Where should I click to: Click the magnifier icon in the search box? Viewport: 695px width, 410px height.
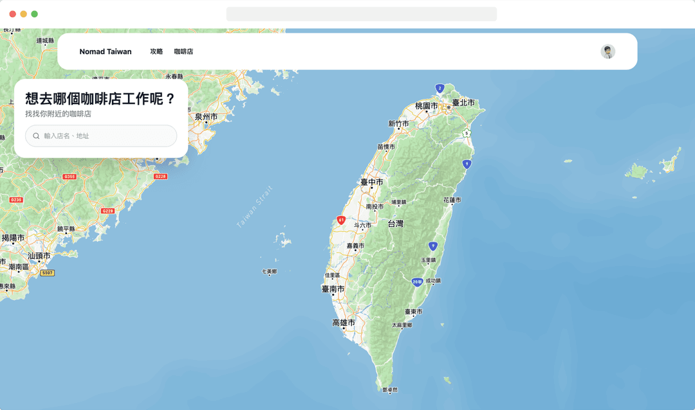[36, 136]
